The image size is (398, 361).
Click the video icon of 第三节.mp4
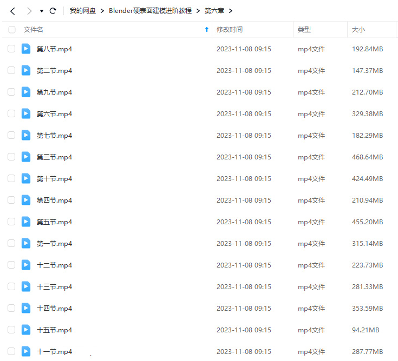pos(26,157)
